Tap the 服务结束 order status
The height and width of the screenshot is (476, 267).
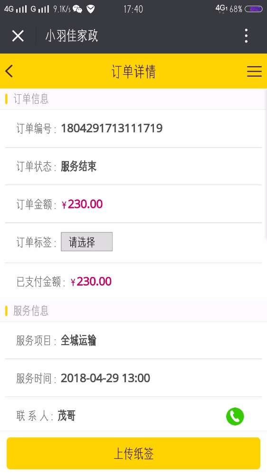79,166
